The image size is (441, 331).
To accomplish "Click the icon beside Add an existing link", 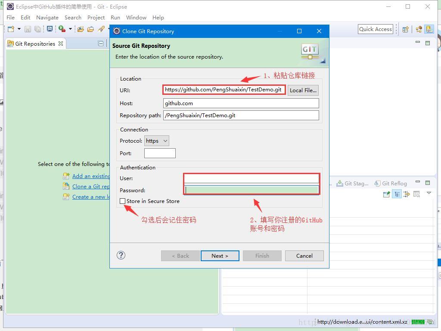I will click(66, 176).
